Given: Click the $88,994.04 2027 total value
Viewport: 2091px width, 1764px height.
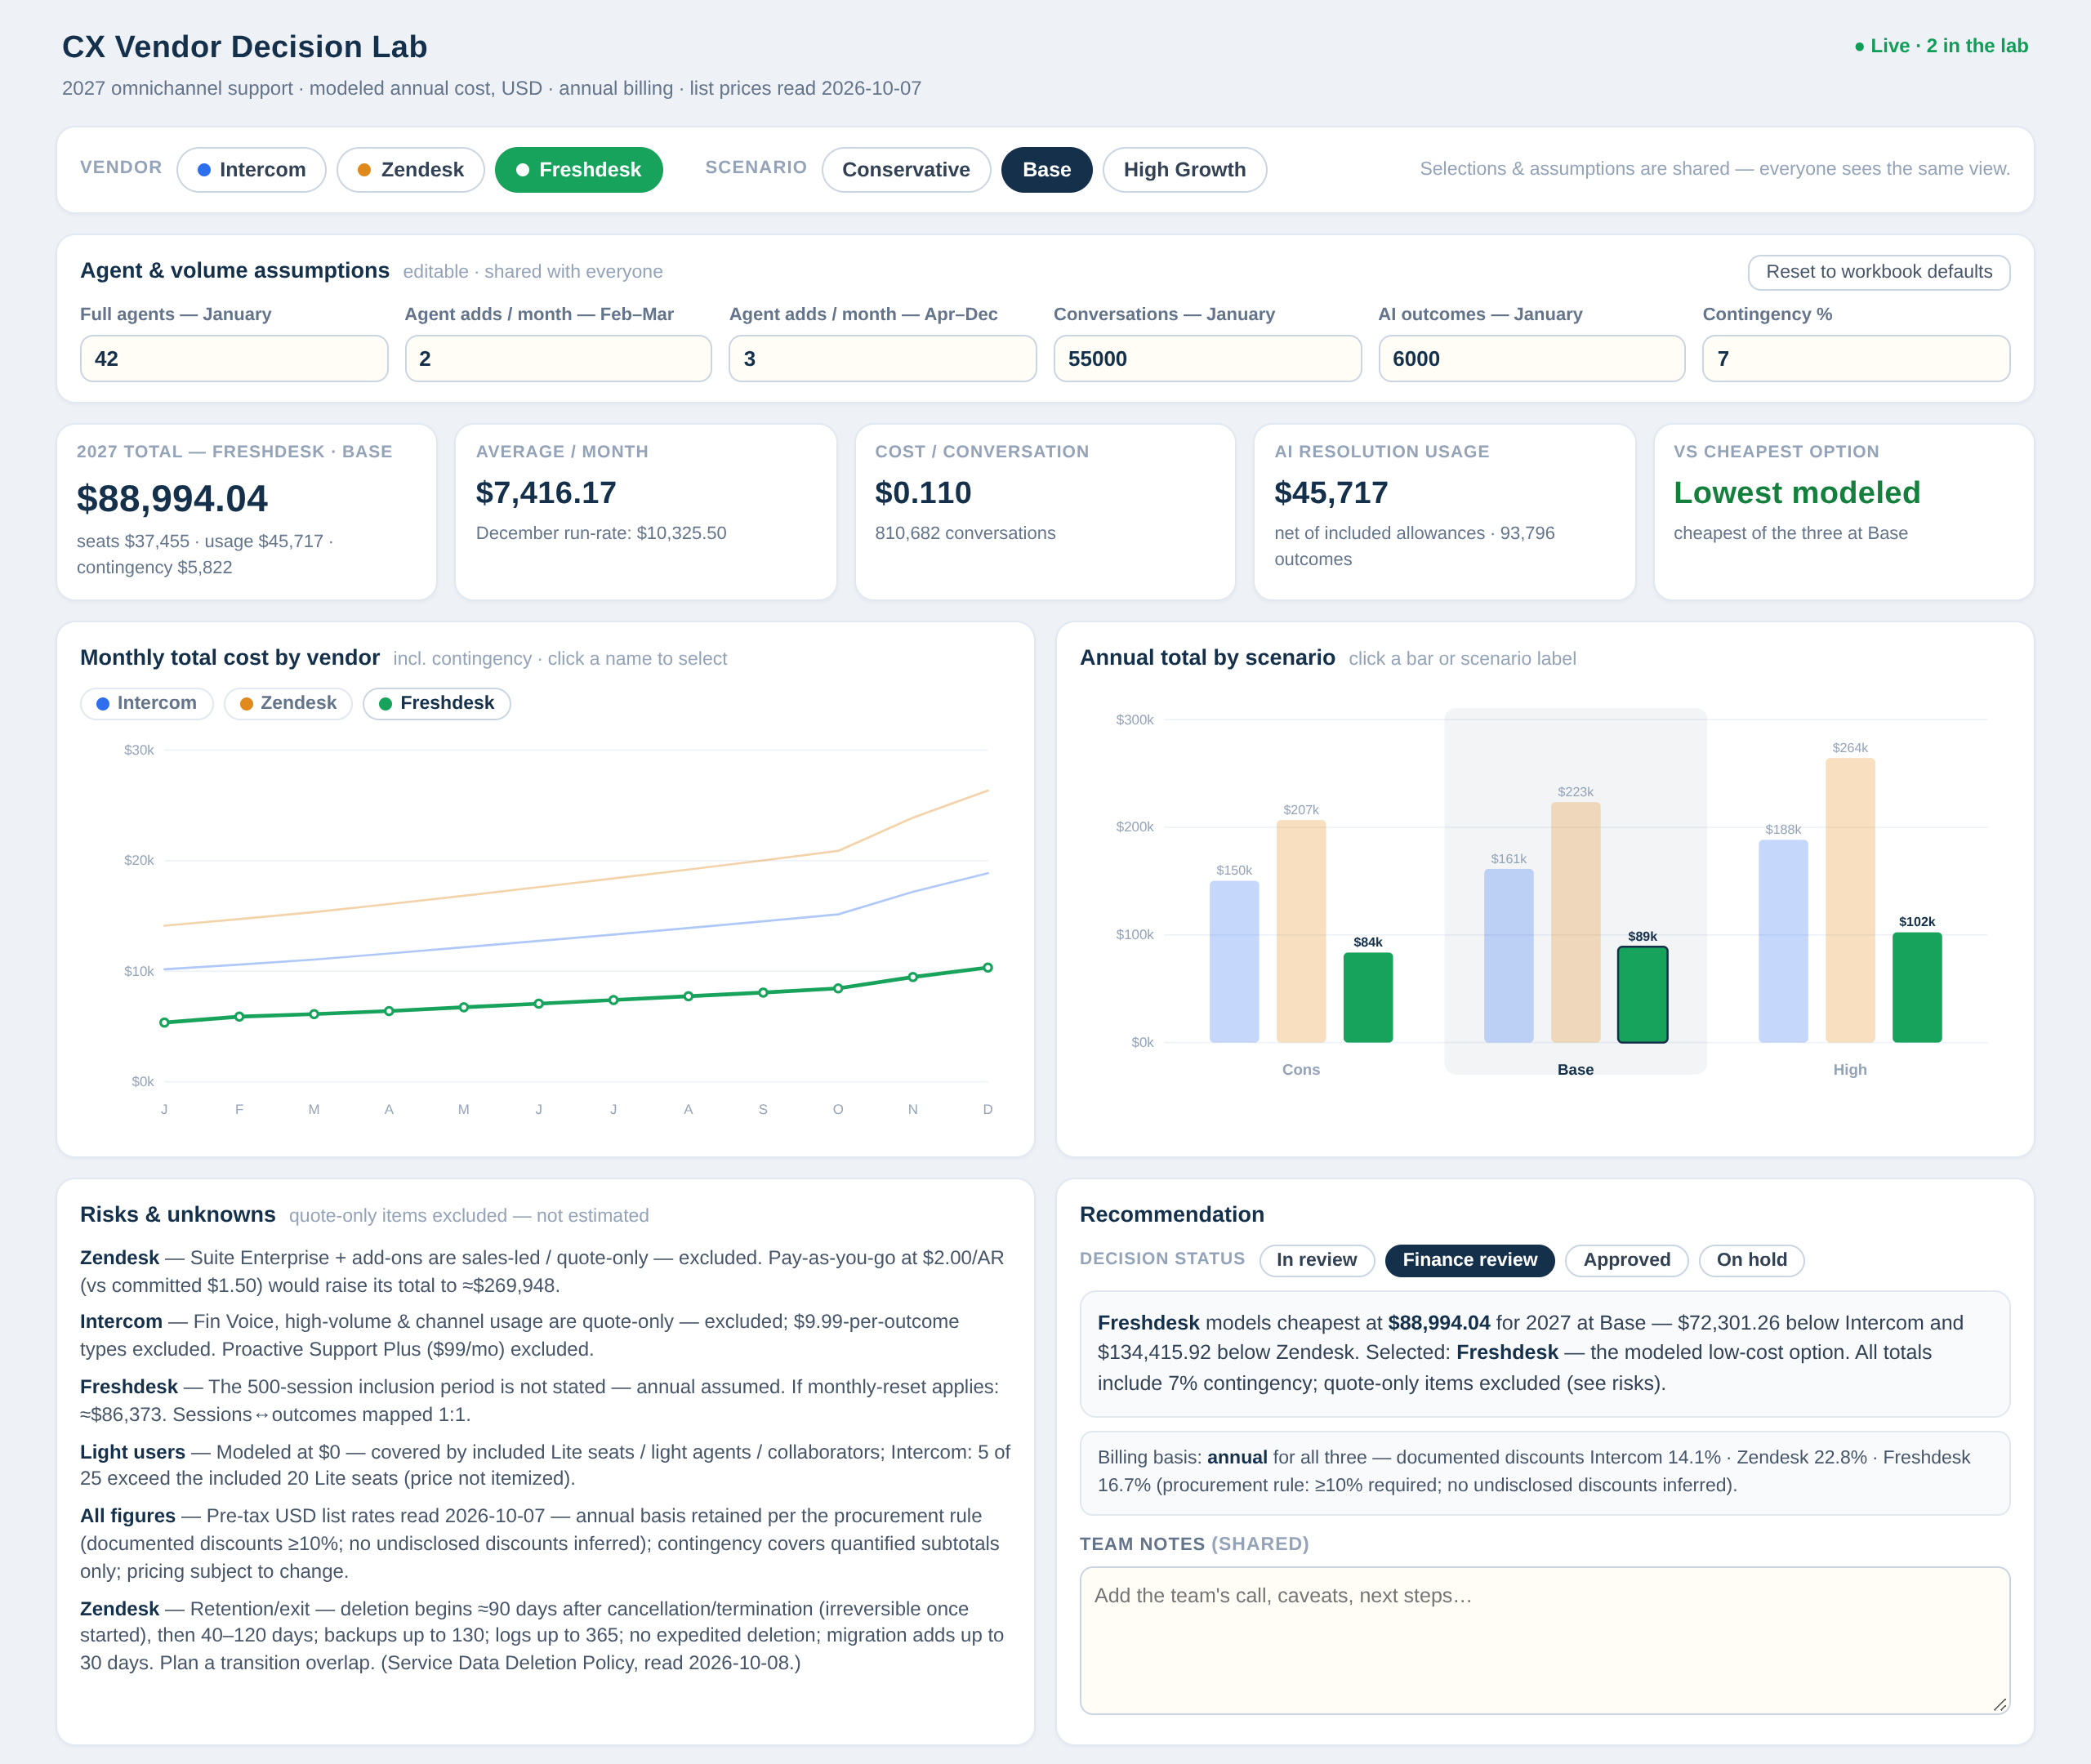Looking at the screenshot, I should click(x=172, y=498).
